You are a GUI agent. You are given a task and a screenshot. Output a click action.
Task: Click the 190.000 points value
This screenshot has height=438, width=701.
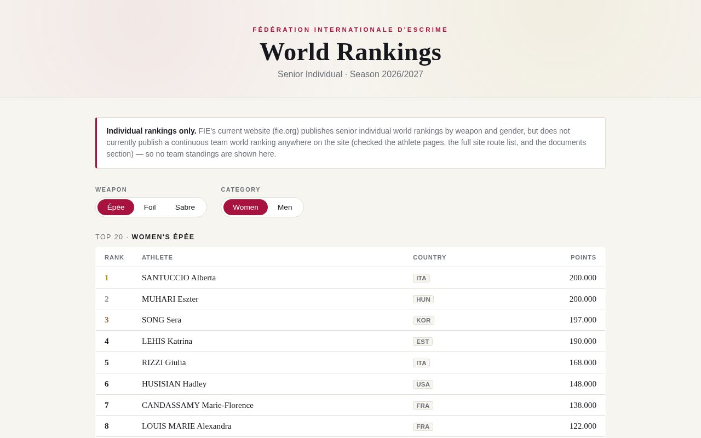[583, 341]
